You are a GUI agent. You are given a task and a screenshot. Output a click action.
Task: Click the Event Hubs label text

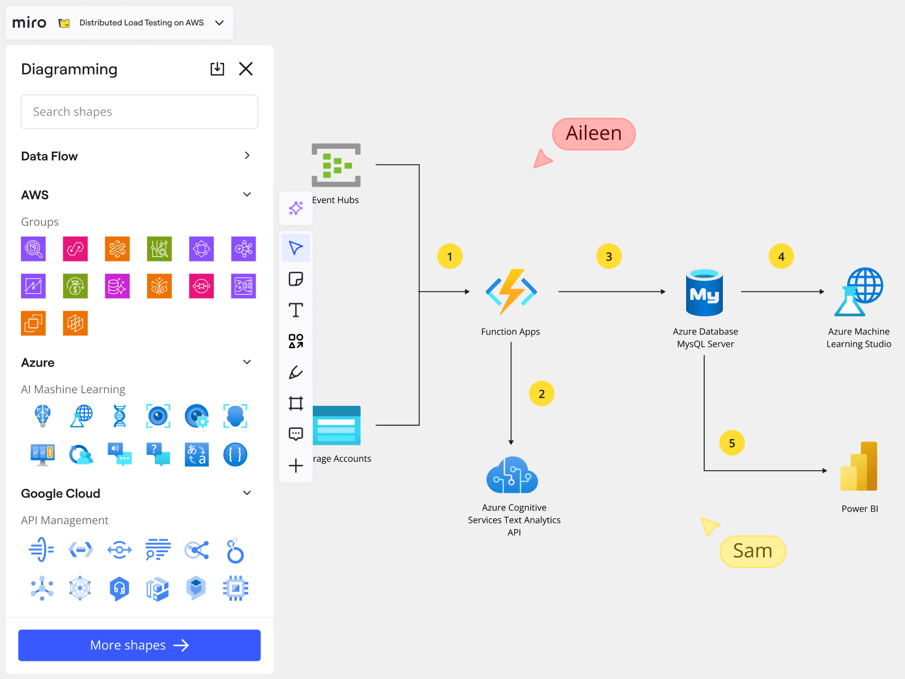coord(335,200)
